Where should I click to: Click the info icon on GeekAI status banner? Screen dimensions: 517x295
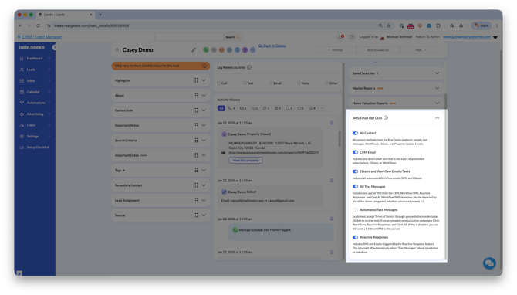[204, 66]
